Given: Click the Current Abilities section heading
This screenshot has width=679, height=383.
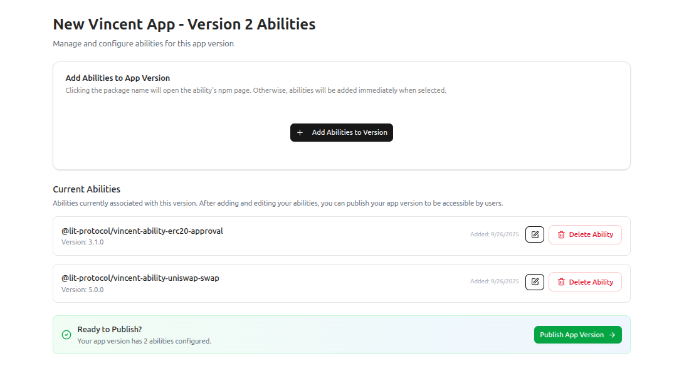Looking at the screenshot, I should pyautogui.click(x=87, y=189).
